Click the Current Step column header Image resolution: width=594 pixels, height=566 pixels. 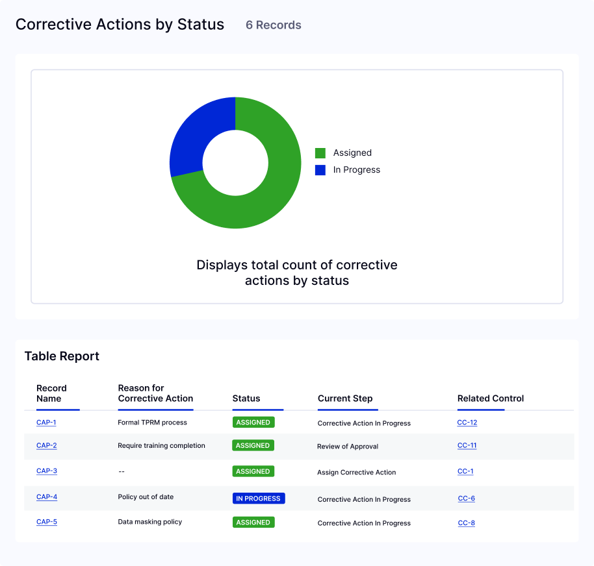pyautogui.click(x=345, y=399)
